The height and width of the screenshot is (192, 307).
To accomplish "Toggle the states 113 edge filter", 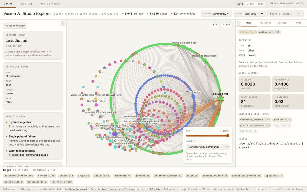I will click(x=66, y=176).
